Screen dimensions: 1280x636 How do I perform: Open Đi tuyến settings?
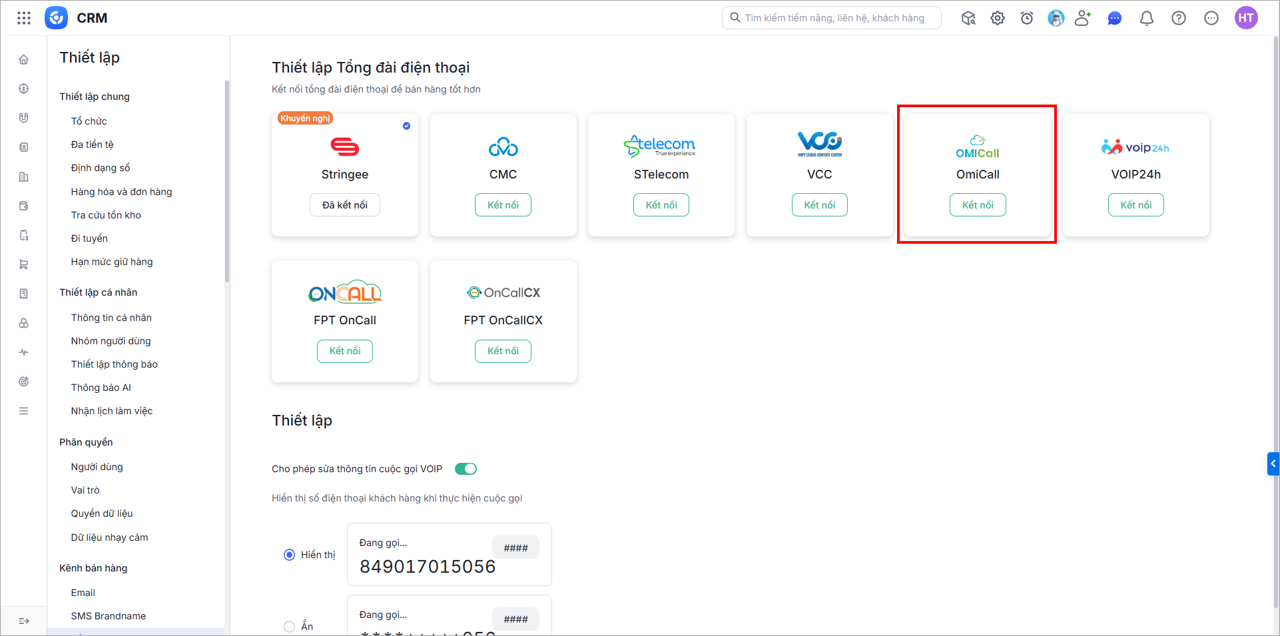point(89,238)
